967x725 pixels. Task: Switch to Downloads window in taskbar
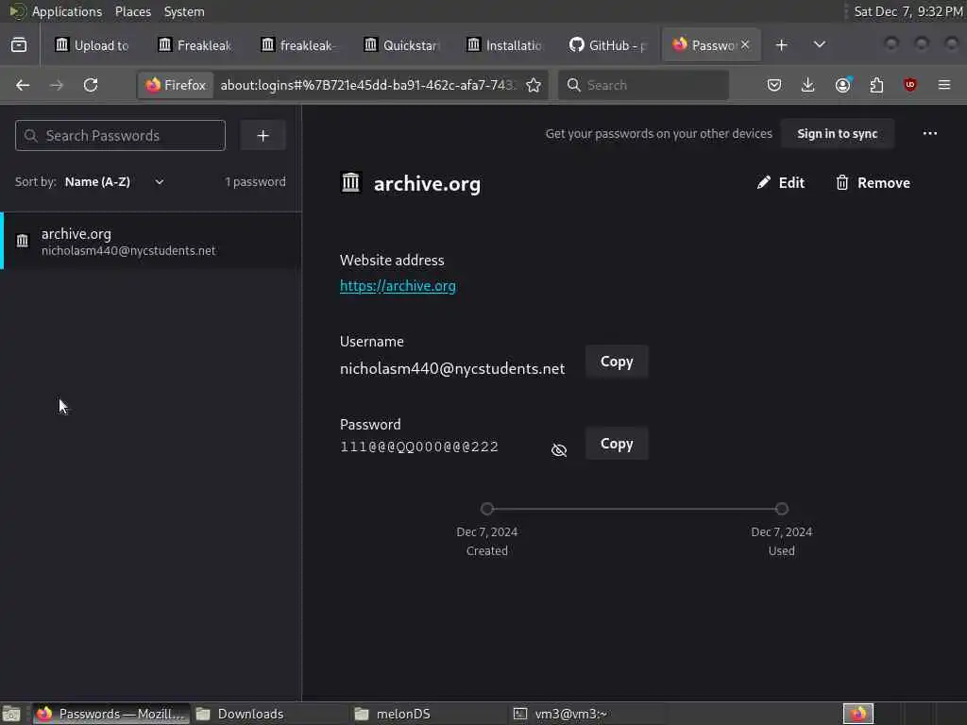[x=271, y=714]
